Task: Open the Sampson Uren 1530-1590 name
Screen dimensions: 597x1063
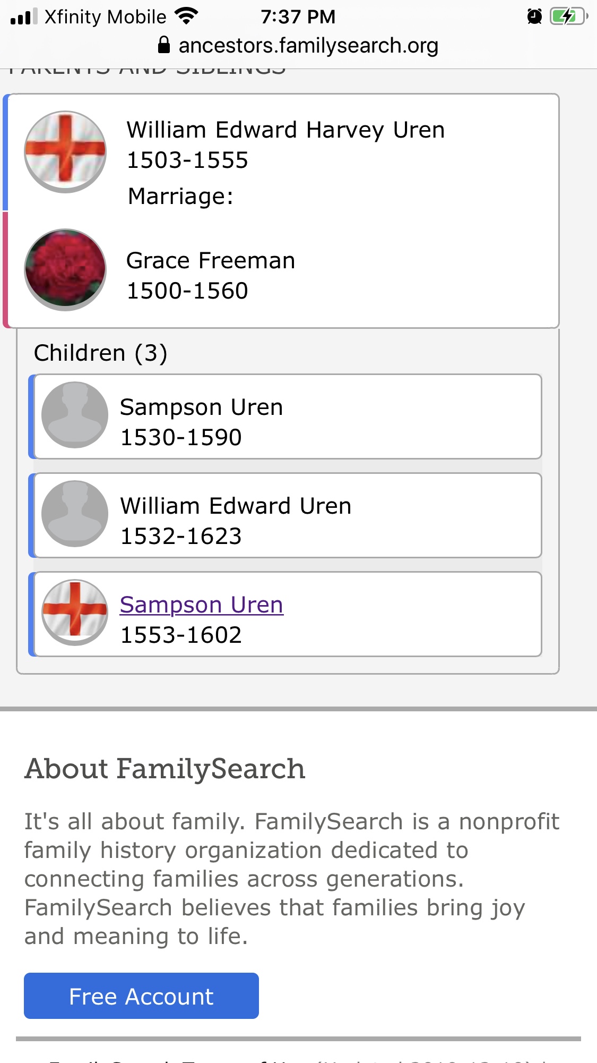Action: [202, 407]
